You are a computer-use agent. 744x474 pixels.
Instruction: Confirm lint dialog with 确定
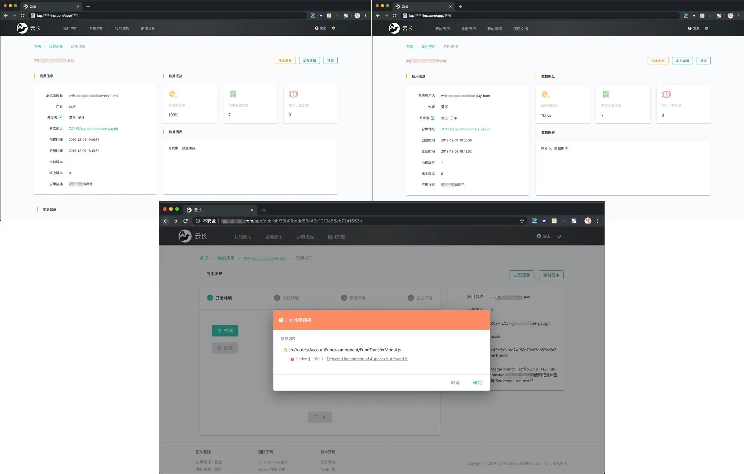pyautogui.click(x=477, y=383)
